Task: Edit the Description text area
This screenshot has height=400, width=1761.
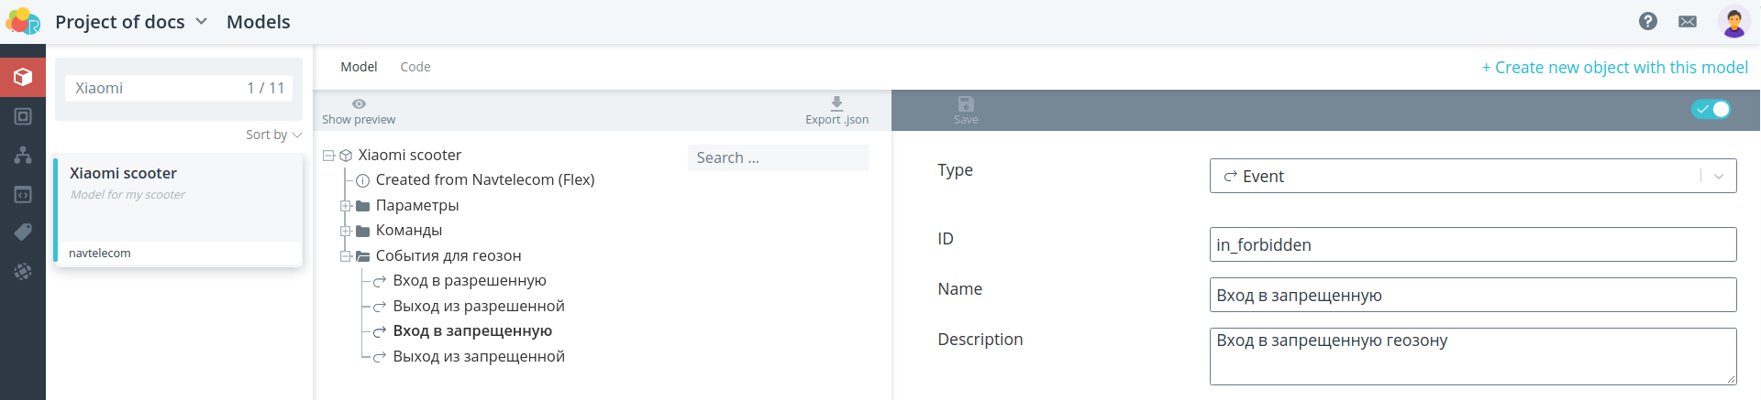Action: pos(1473,356)
